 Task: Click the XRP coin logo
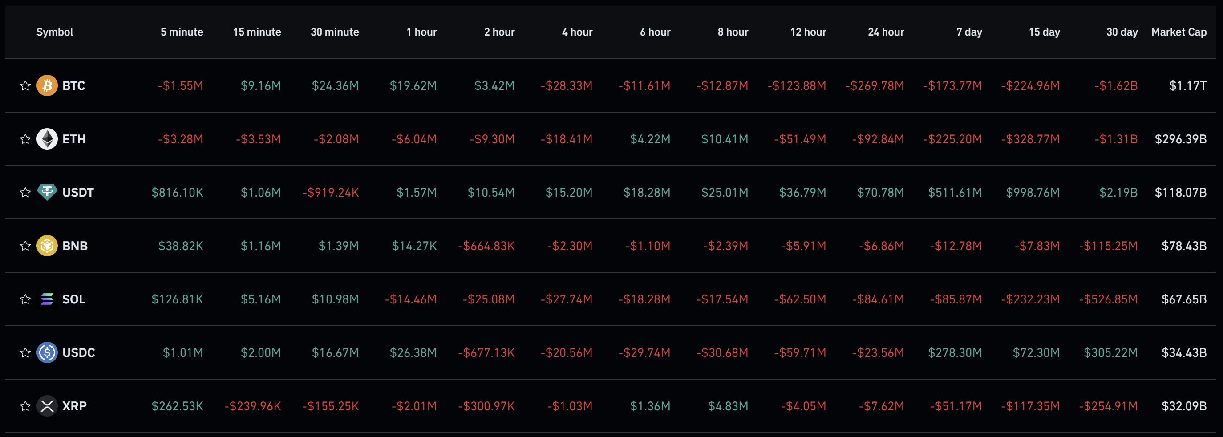[47, 406]
